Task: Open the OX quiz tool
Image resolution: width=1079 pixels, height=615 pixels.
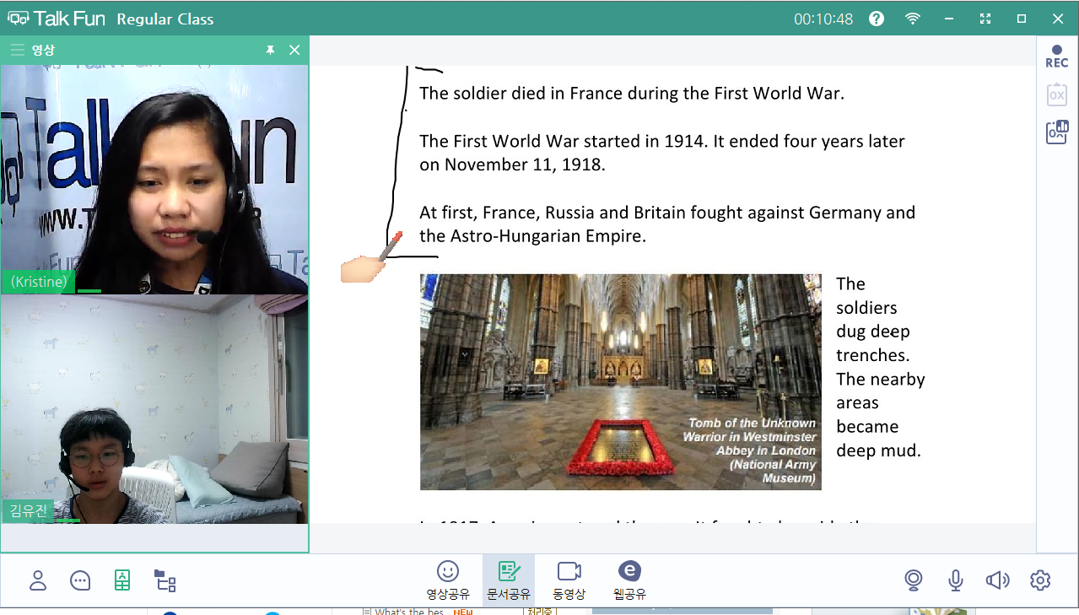Action: (x=1056, y=94)
